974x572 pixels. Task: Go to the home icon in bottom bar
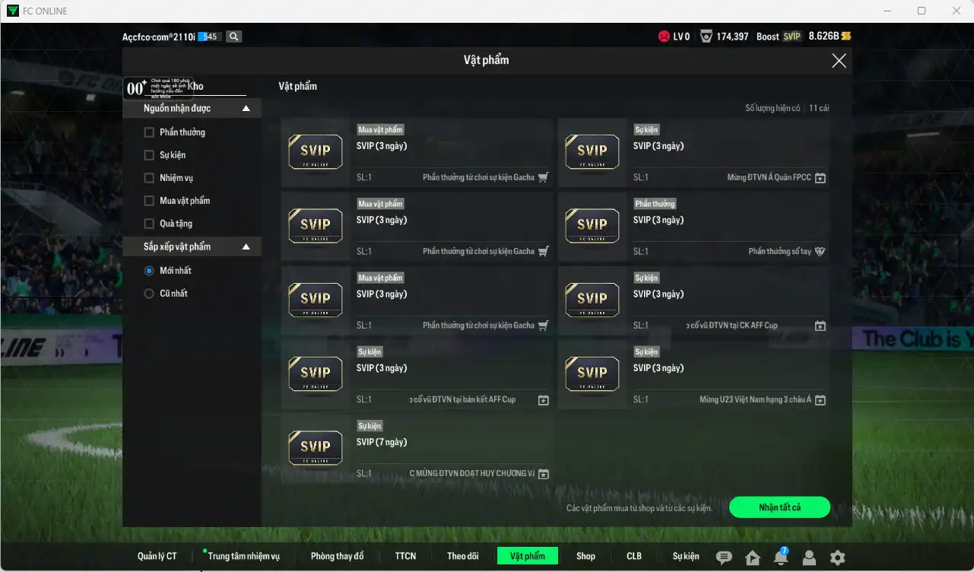pyautogui.click(x=753, y=558)
